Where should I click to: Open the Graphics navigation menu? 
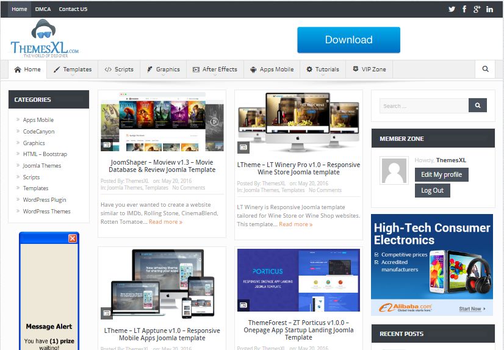coord(164,69)
